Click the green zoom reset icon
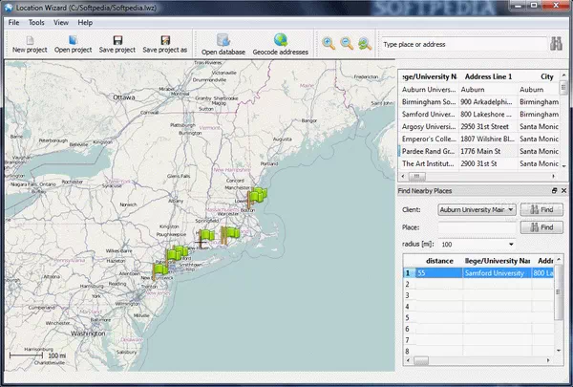 coord(364,43)
